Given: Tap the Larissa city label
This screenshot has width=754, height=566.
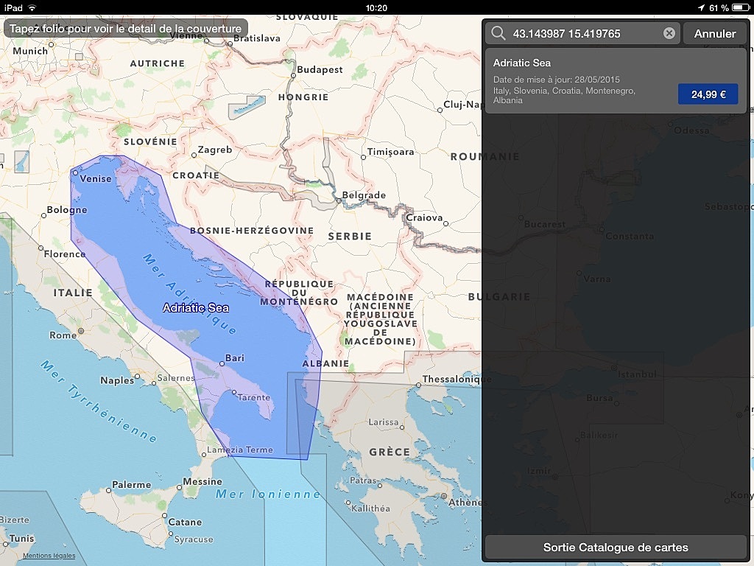Looking at the screenshot, I should point(383,422).
